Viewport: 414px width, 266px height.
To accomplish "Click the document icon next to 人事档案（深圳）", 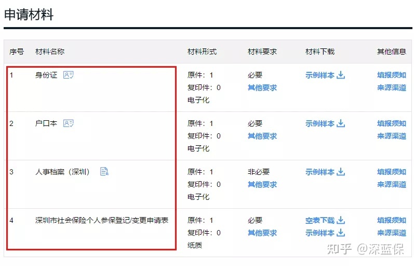I will [x=104, y=171].
